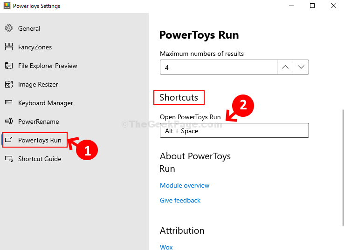Open the Wox attribution link

[166, 247]
